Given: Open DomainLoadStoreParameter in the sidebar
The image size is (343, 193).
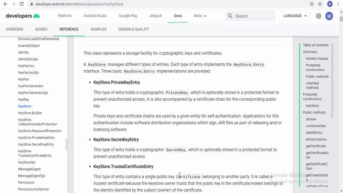Looking at the screenshot, I should [39, 39].
